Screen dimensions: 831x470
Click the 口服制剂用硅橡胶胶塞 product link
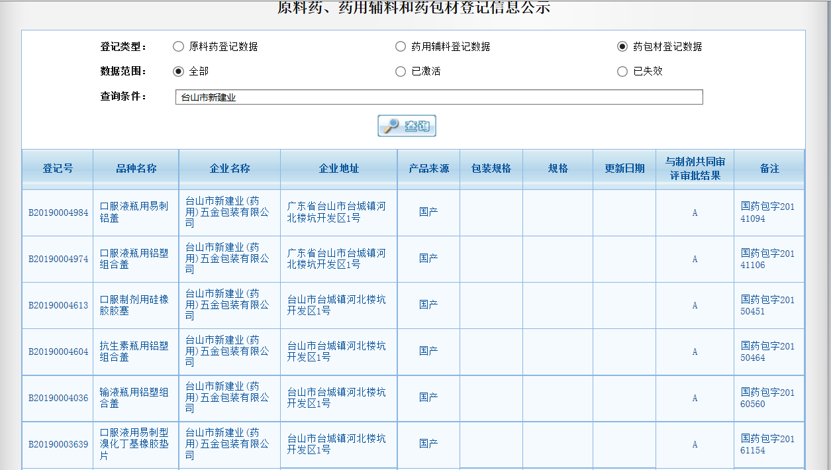135,305
